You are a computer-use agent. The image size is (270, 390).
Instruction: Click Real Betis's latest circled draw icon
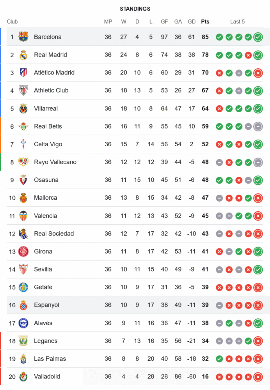(x=258, y=126)
